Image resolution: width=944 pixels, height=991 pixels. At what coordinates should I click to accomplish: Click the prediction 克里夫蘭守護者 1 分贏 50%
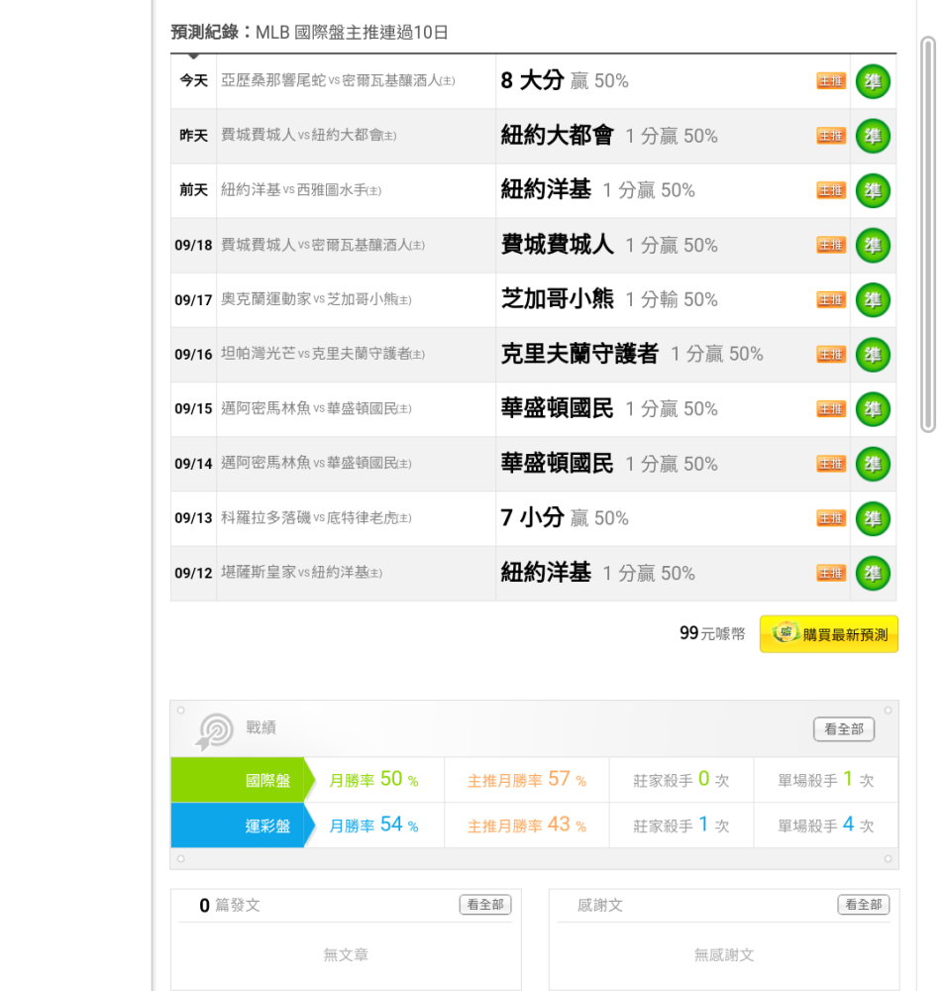click(x=633, y=354)
